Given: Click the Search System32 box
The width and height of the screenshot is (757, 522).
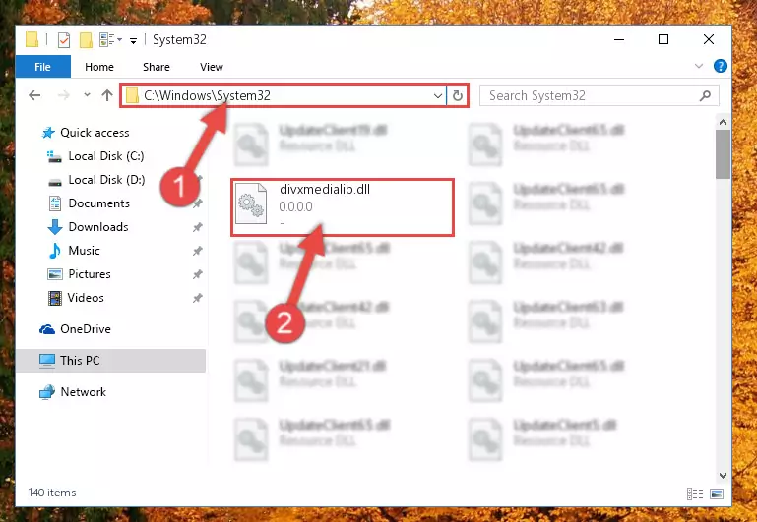Looking at the screenshot, I should point(599,96).
